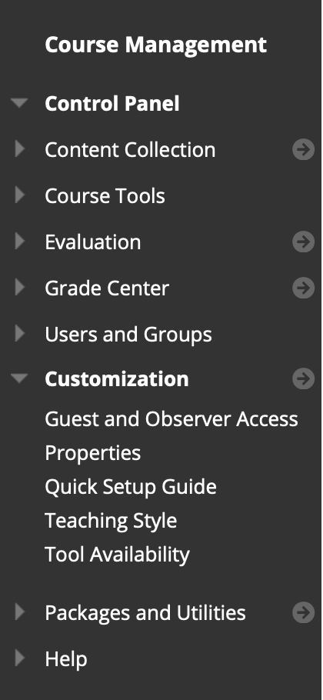Image resolution: width=323 pixels, height=700 pixels.
Task: Expand the Content Collection section triangle
Action: pos(20,148)
